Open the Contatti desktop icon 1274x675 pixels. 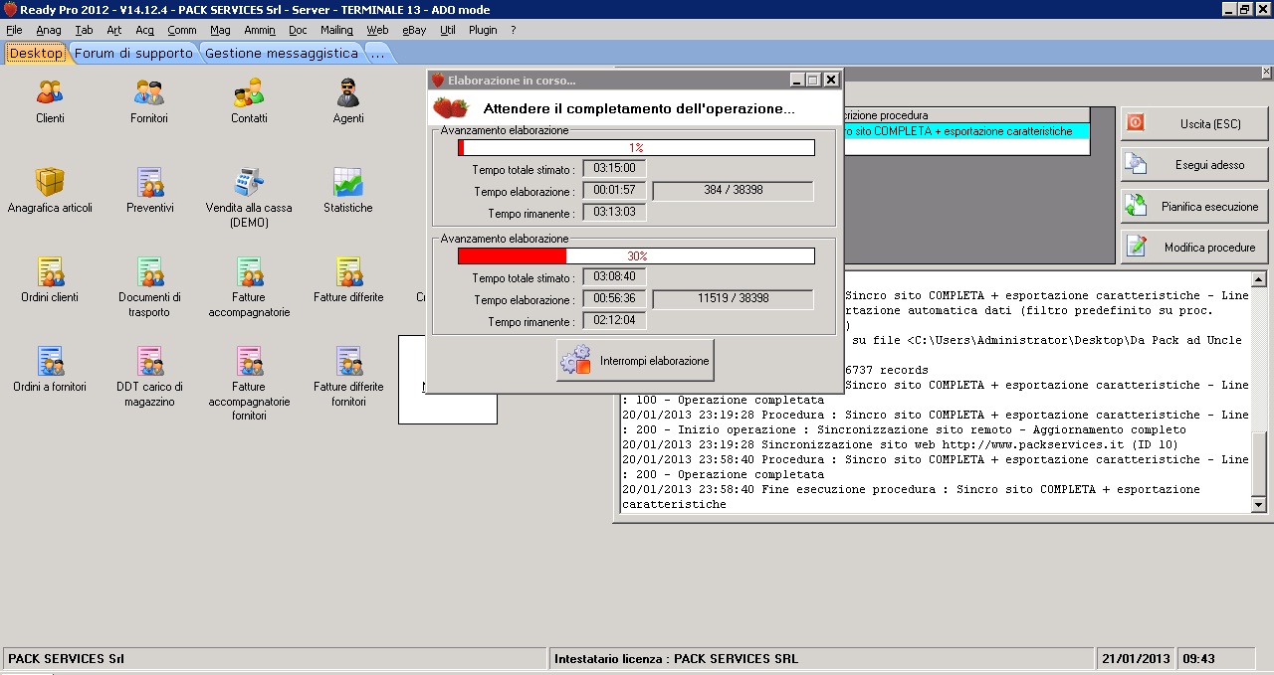click(x=249, y=101)
